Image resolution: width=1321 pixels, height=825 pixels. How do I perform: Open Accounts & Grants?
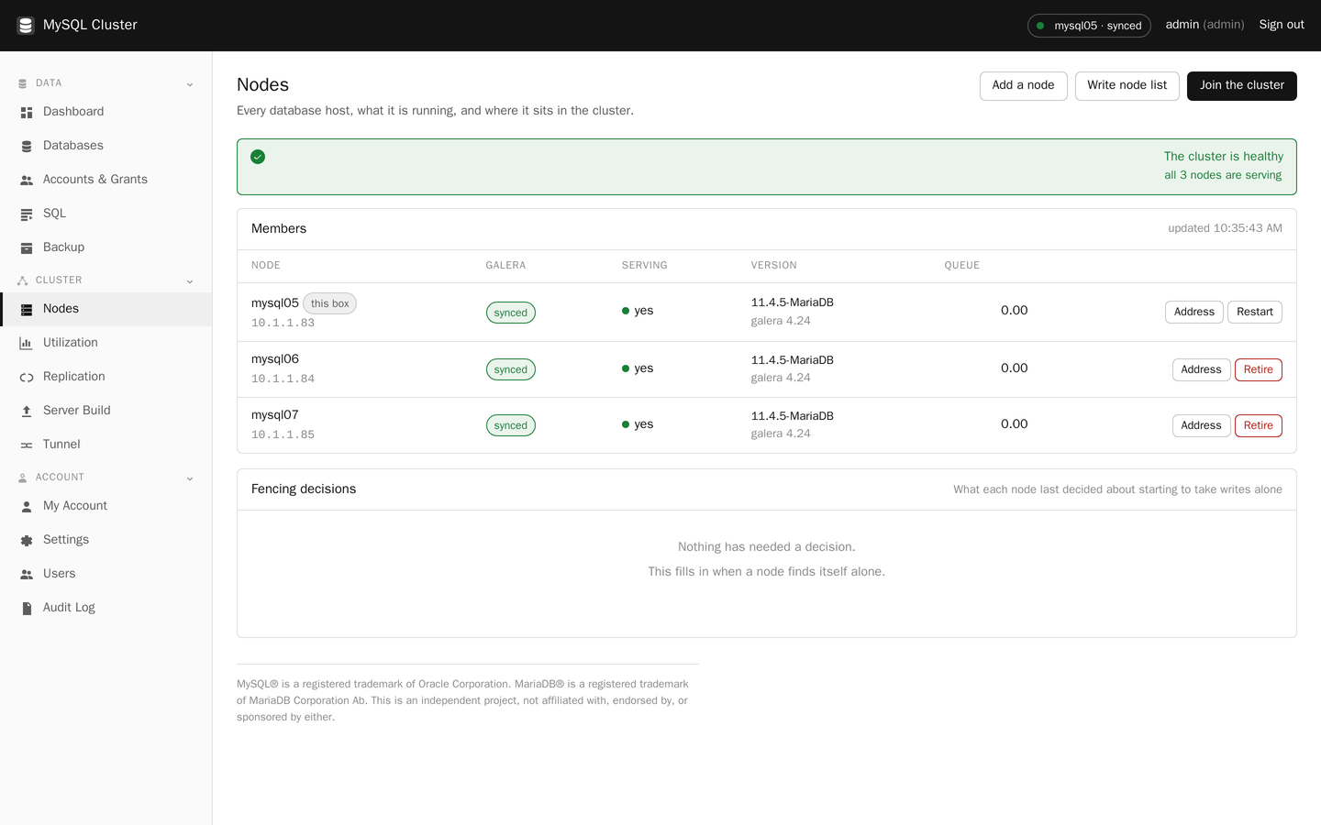[x=106, y=180]
